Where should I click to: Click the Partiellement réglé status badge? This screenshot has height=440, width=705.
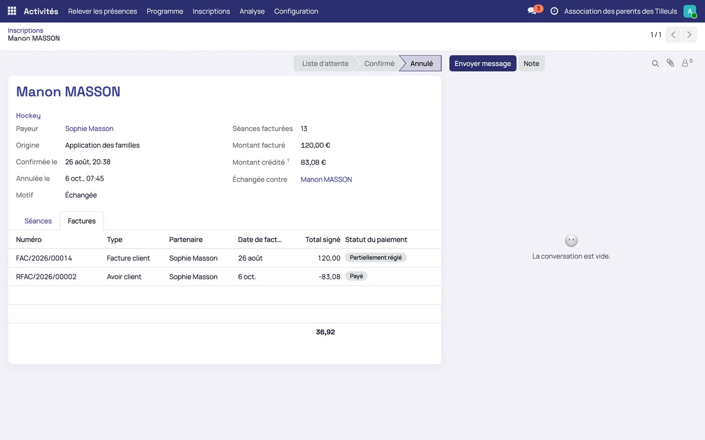[376, 258]
